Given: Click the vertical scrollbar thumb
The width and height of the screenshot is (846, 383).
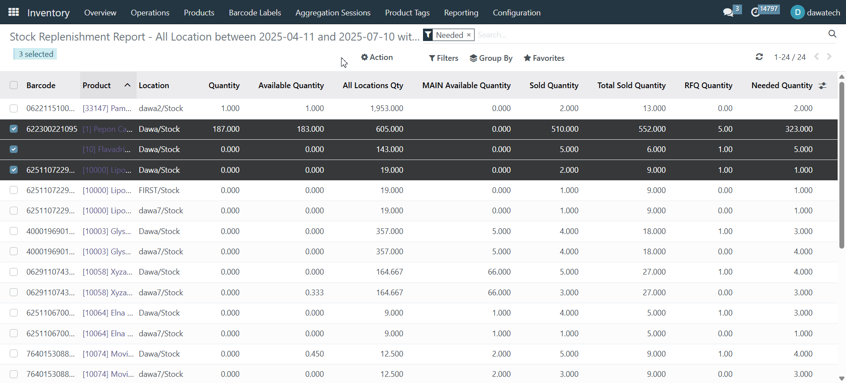Looking at the screenshot, I should [x=842, y=165].
